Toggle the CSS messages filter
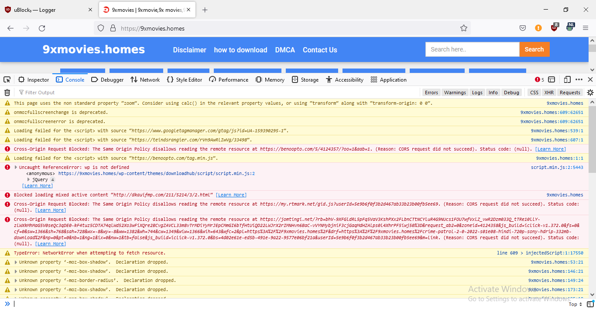The image size is (596, 316). (534, 93)
